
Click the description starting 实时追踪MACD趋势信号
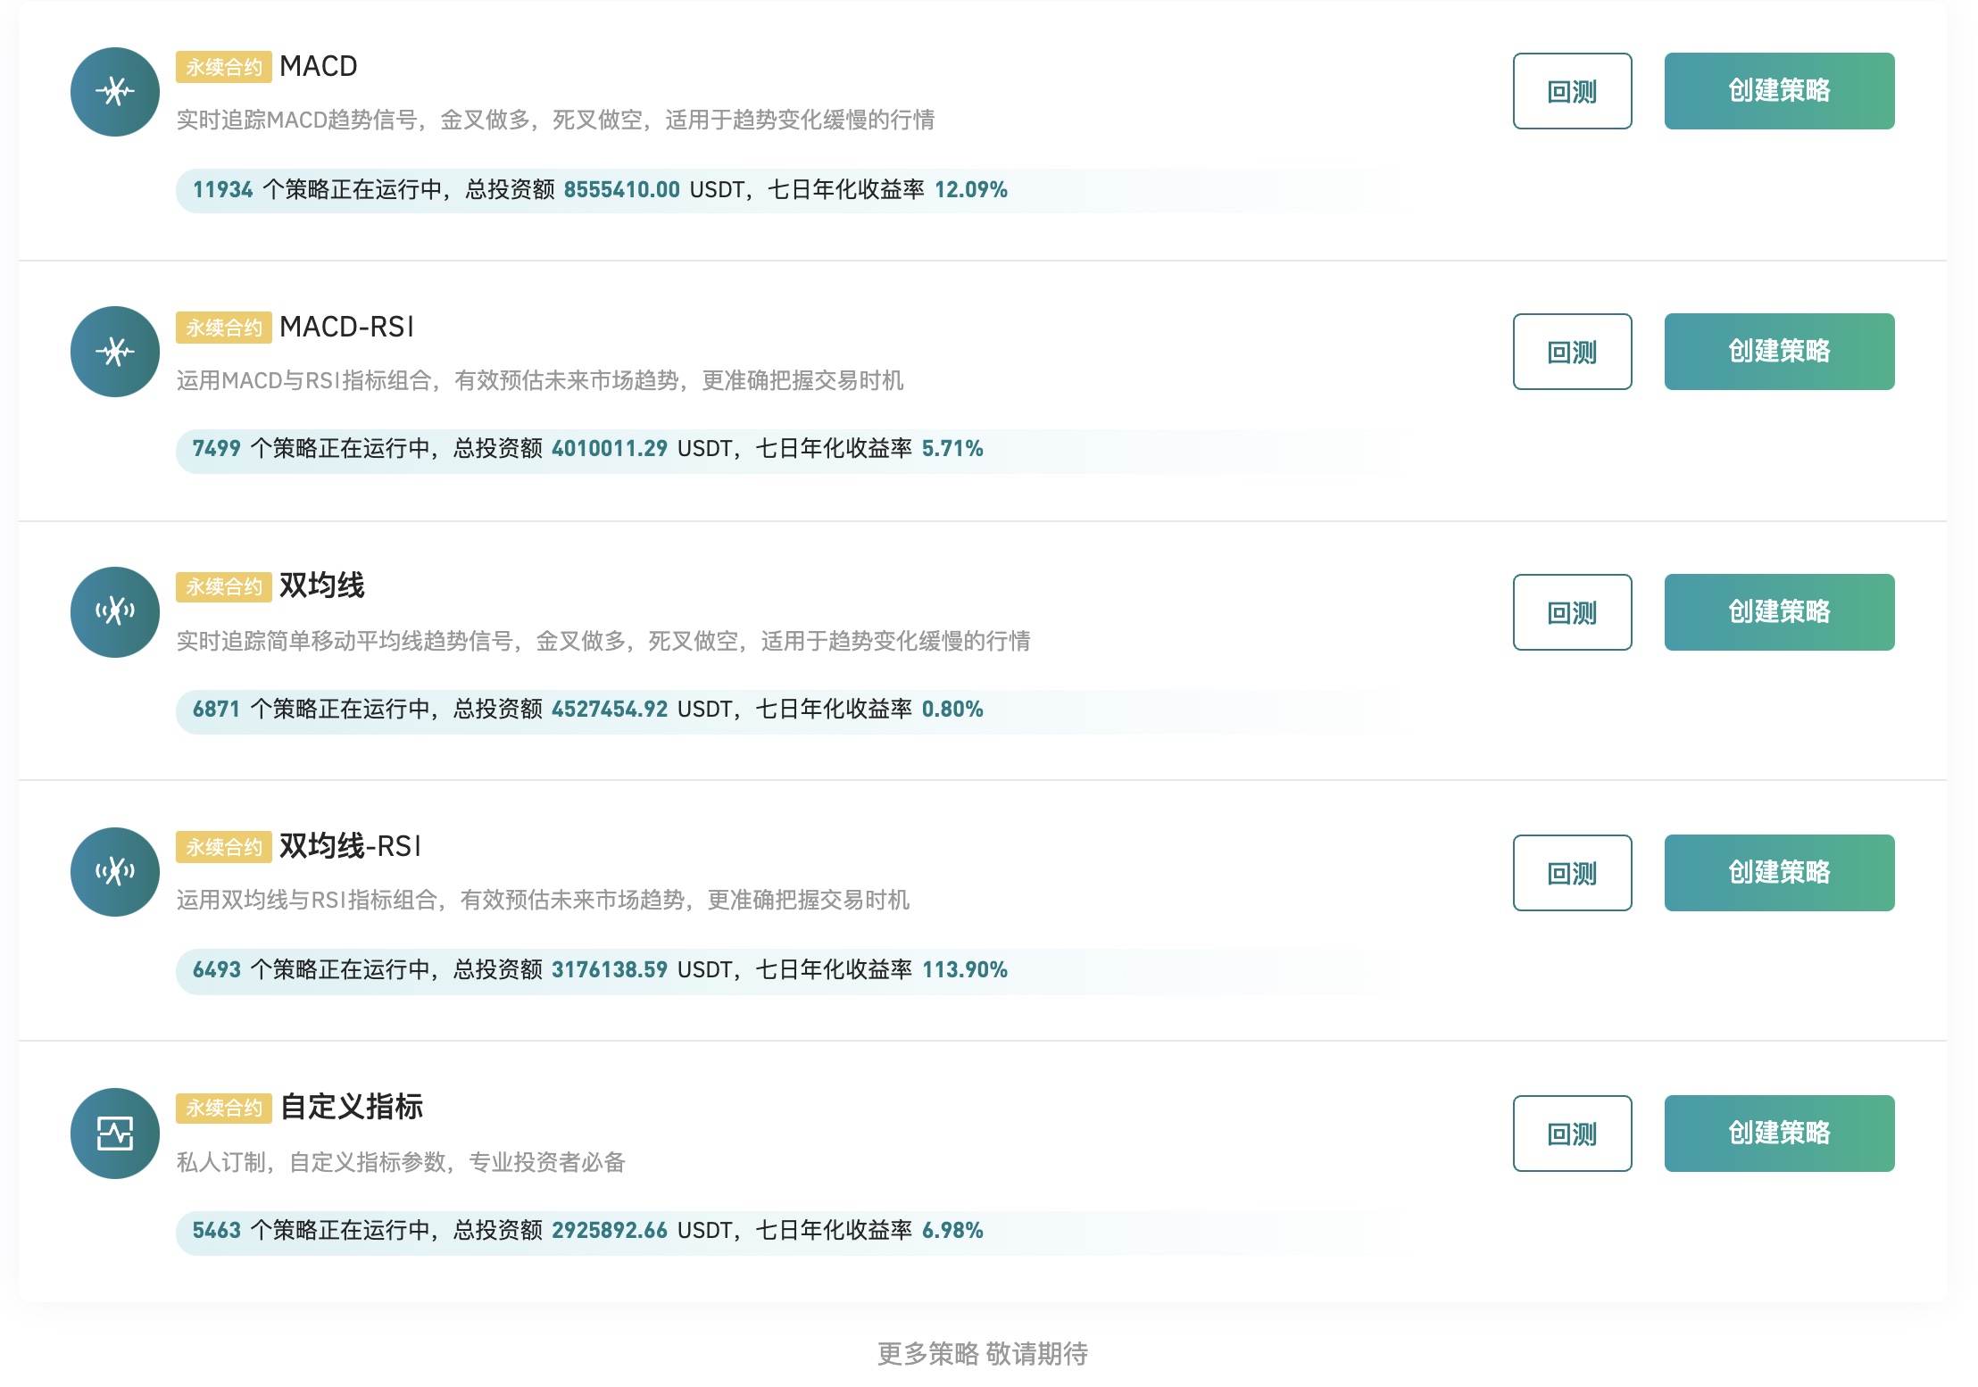[555, 120]
